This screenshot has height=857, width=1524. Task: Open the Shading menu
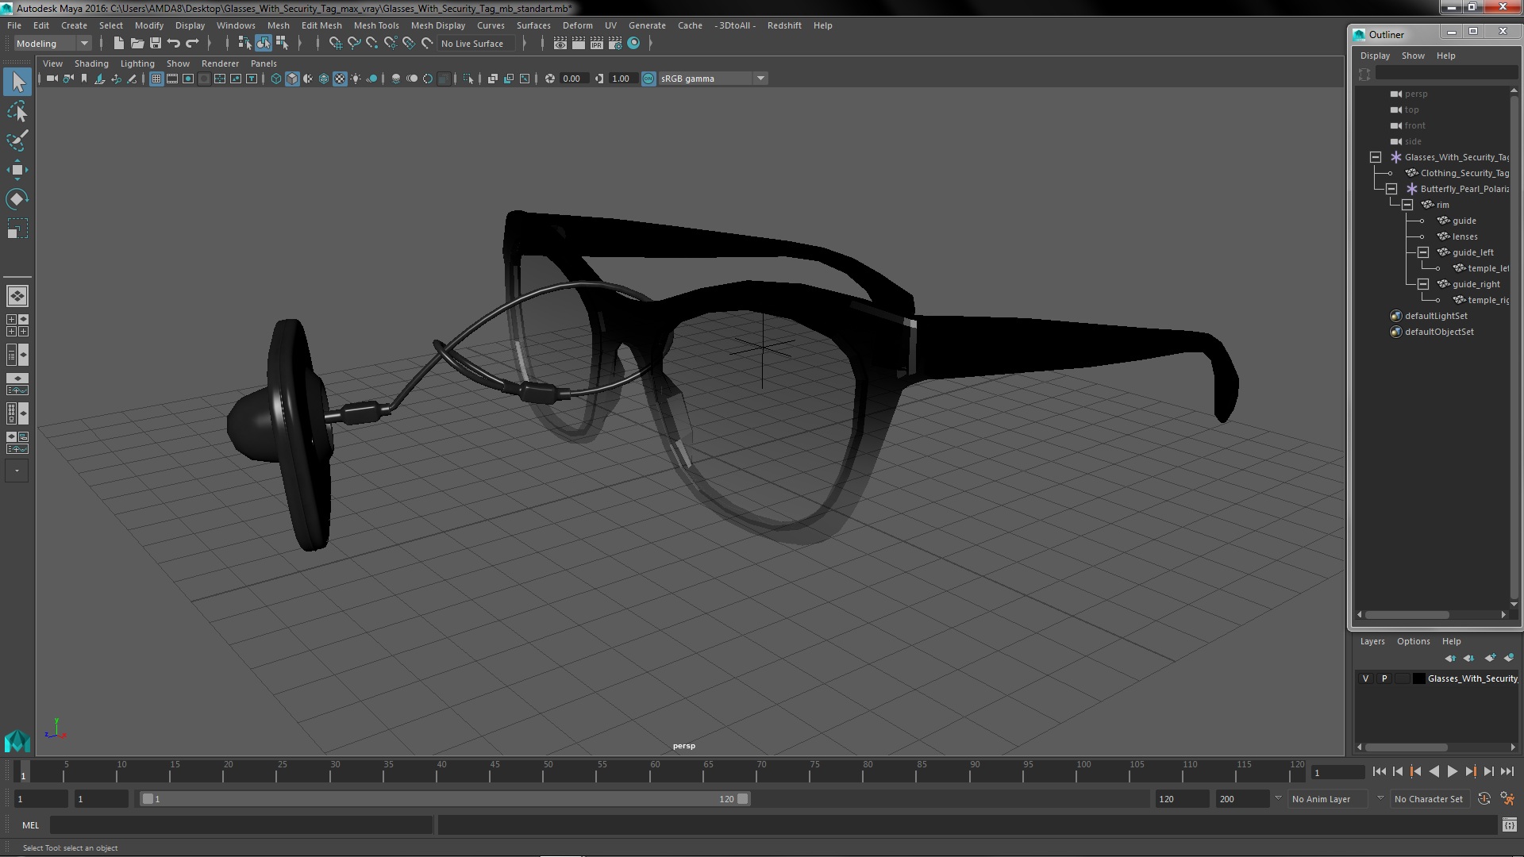point(92,63)
